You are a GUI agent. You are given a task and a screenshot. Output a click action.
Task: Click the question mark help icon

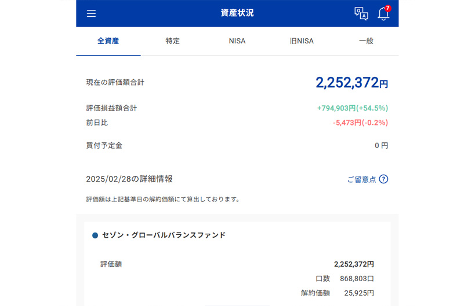click(x=383, y=179)
